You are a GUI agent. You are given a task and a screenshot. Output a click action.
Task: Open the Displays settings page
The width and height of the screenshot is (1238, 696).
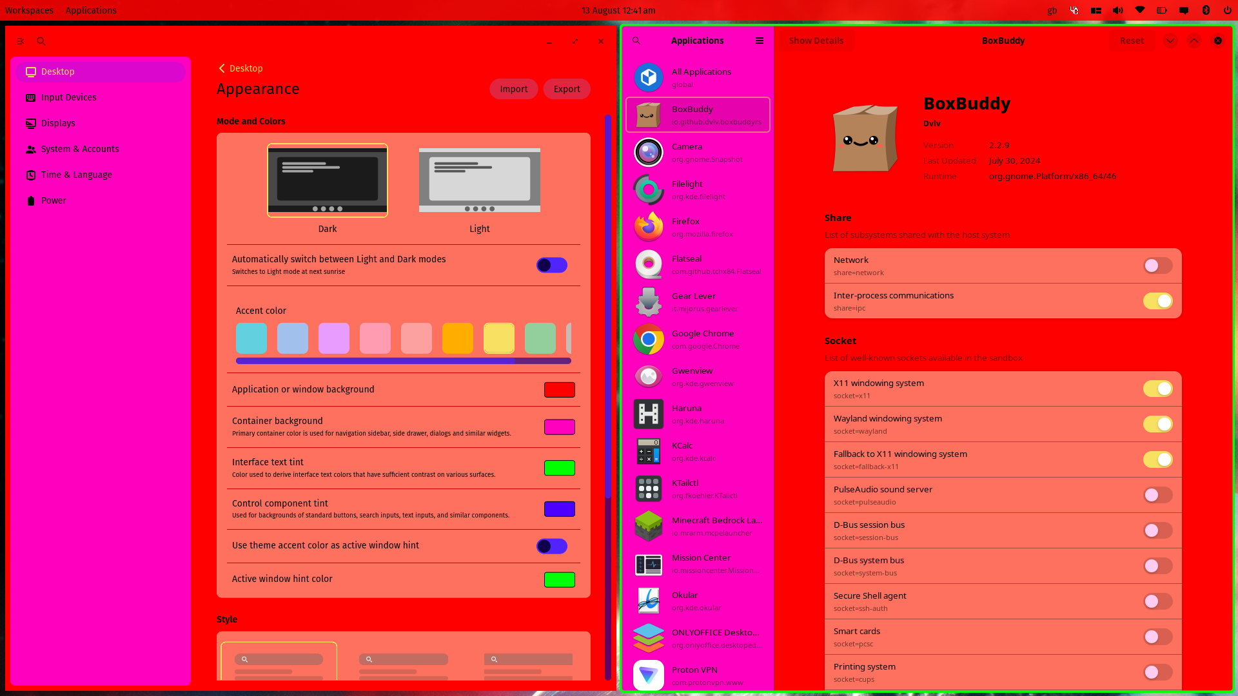pyautogui.click(x=58, y=123)
